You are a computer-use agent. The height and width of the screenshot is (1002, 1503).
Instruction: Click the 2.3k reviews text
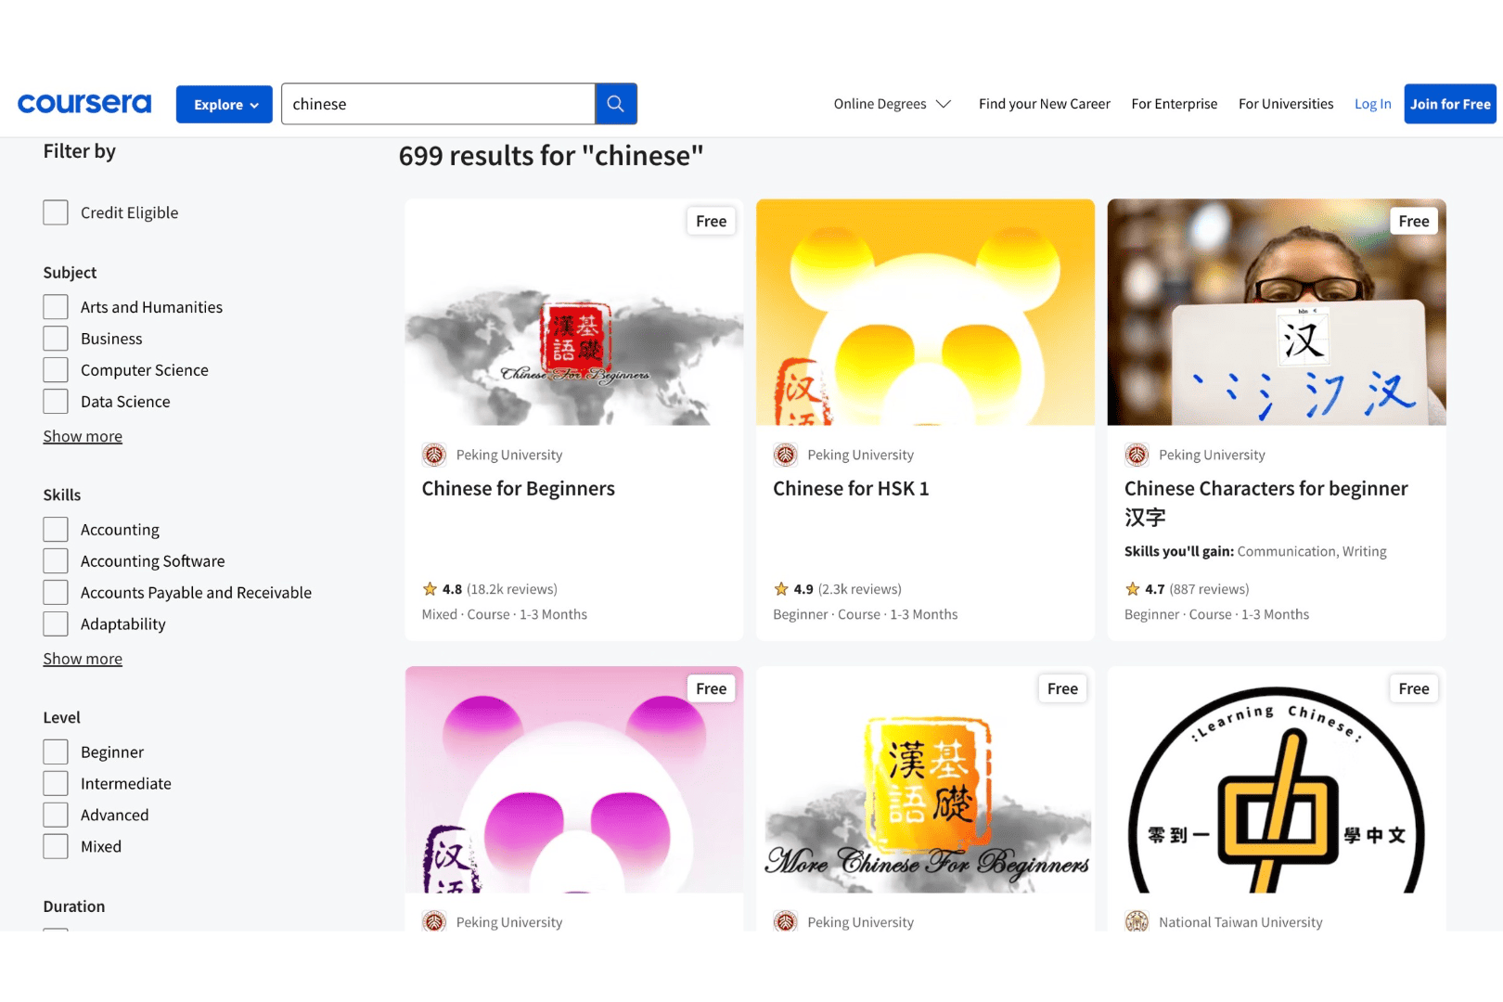[x=860, y=589]
